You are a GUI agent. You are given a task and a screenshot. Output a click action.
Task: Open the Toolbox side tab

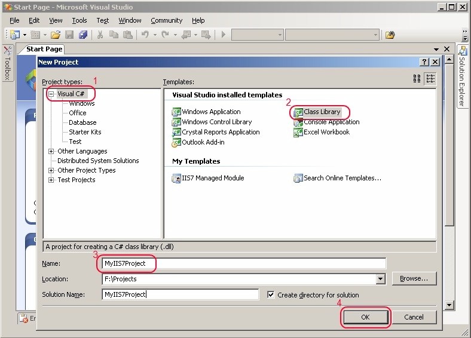[x=8, y=64]
